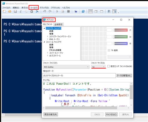Collapse the スクリプト ウィンドウ tree node arrow
The height and width of the screenshot is (122, 148).
coord(44,28)
